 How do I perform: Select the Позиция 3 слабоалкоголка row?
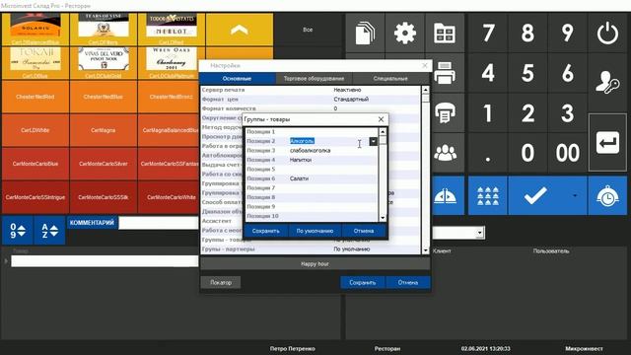click(x=312, y=151)
